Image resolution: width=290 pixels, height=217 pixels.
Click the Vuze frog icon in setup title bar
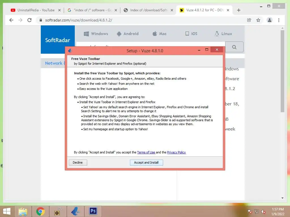[70, 51]
